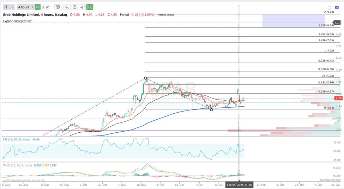Click 'Expand indicator list' link
This screenshot has width=344, height=189.
point(17,21)
